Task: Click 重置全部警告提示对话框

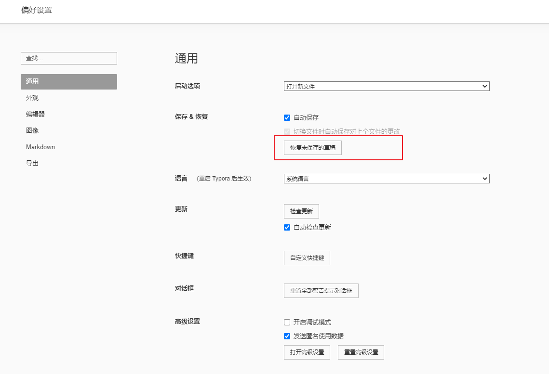Action: pyautogui.click(x=321, y=290)
